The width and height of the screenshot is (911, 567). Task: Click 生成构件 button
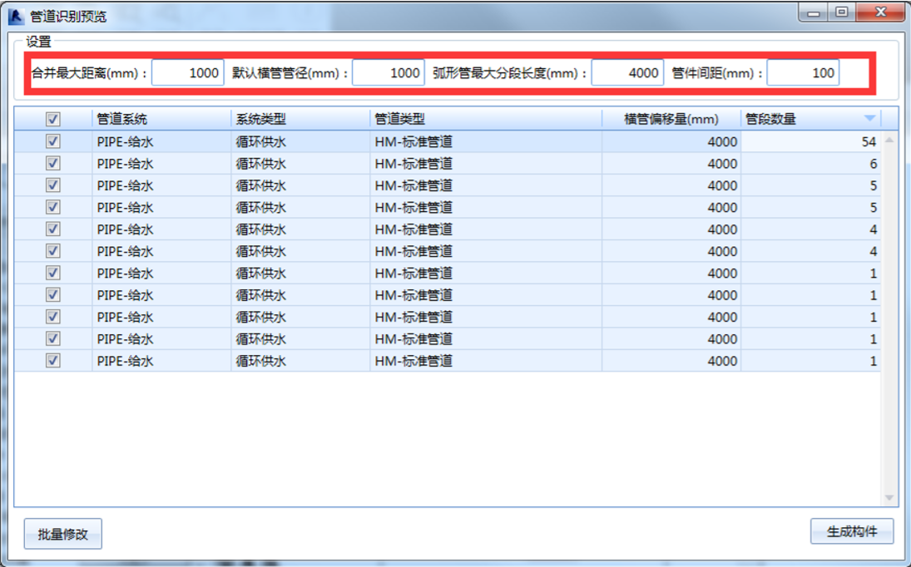tap(852, 531)
